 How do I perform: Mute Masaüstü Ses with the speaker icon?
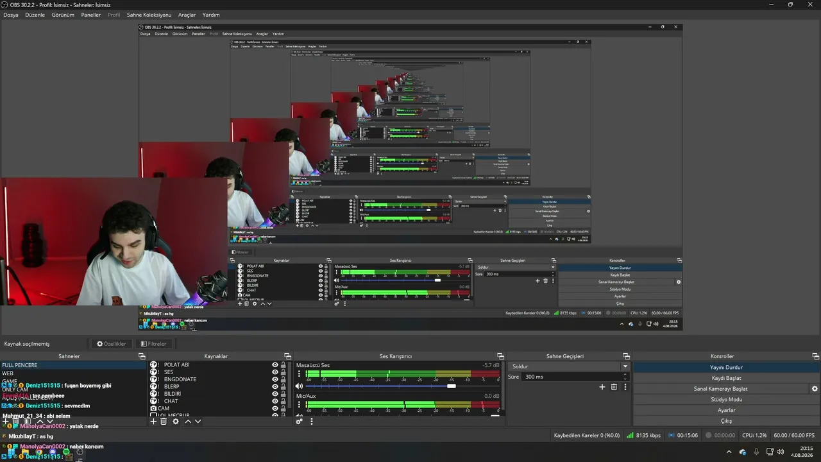pyautogui.click(x=299, y=386)
